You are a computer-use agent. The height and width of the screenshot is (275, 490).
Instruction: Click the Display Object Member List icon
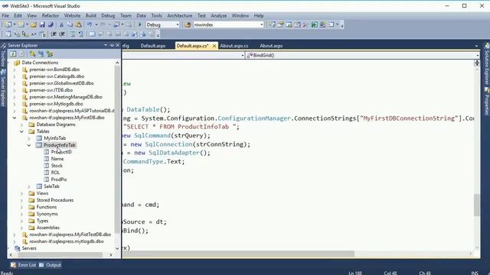pyautogui.click(x=8, y=34)
